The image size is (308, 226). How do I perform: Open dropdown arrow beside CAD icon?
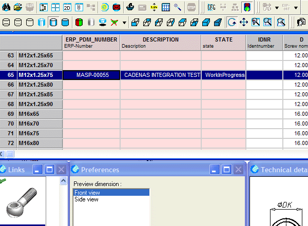pos(277,8)
